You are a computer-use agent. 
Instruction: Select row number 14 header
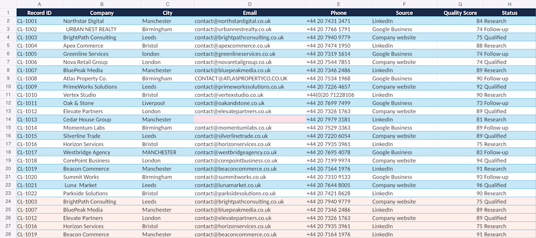pos(8,120)
